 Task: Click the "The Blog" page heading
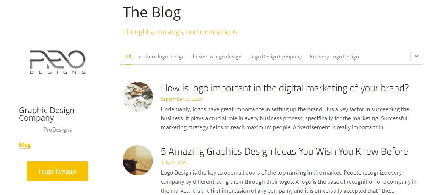[x=152, y=12]
